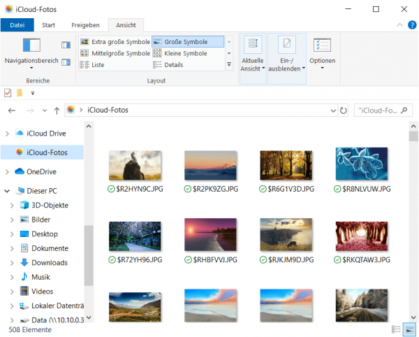
Task: Expand the OneDrive tree node
Action: pyautogui.click(x=8, y=172)
